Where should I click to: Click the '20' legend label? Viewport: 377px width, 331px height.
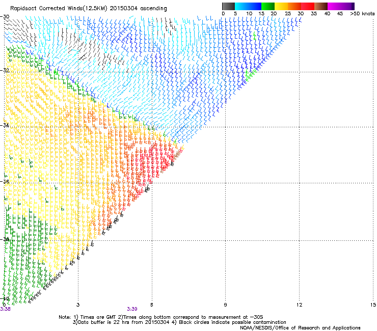pyautogui.click(x=274, y=14)
